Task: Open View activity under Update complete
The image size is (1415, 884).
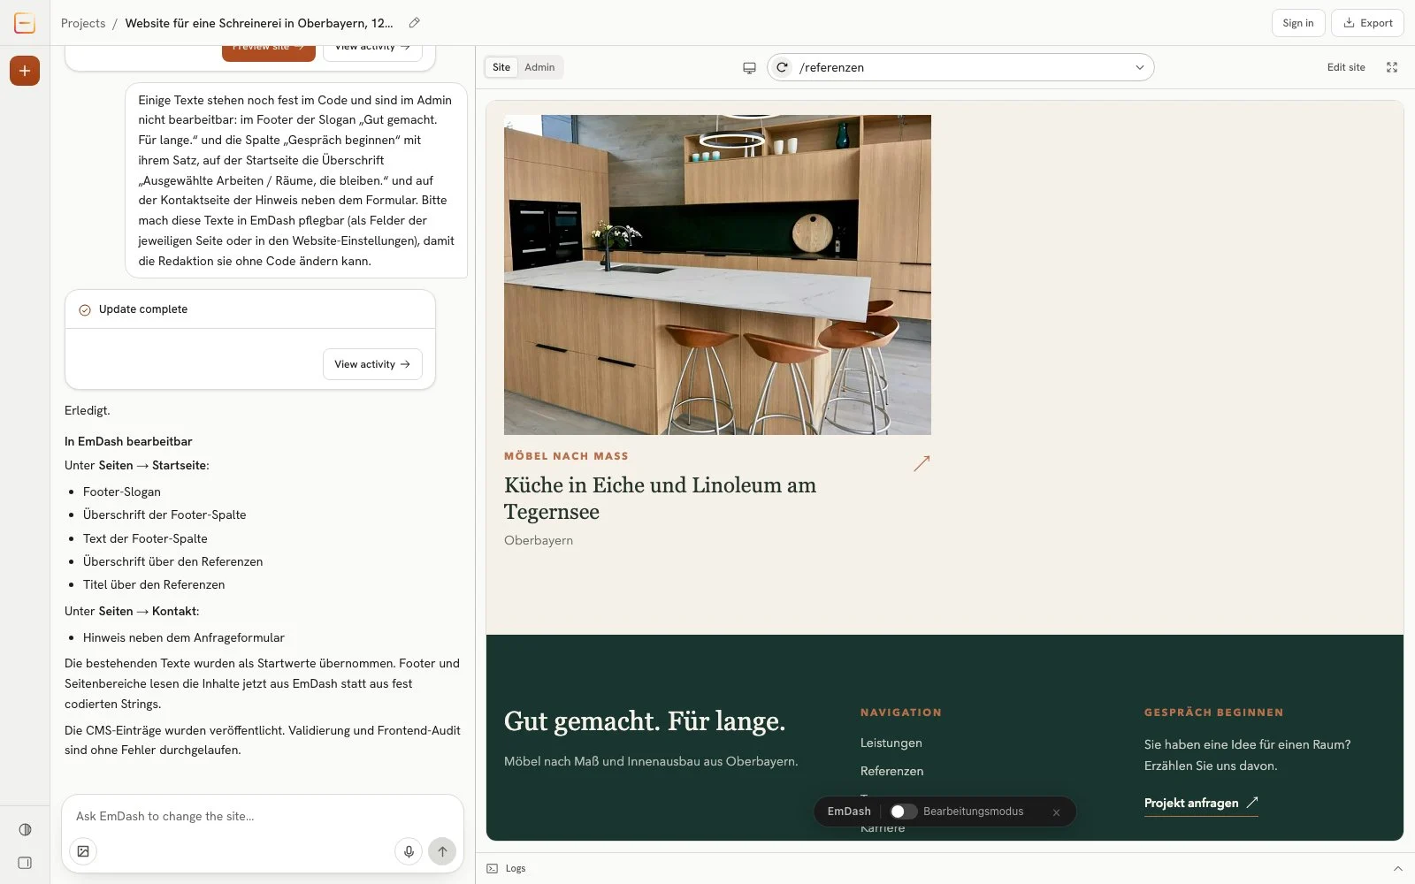Action: click(x=372, y=364)
